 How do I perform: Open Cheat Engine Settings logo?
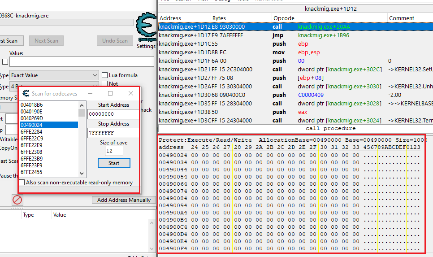coord(146,27)
